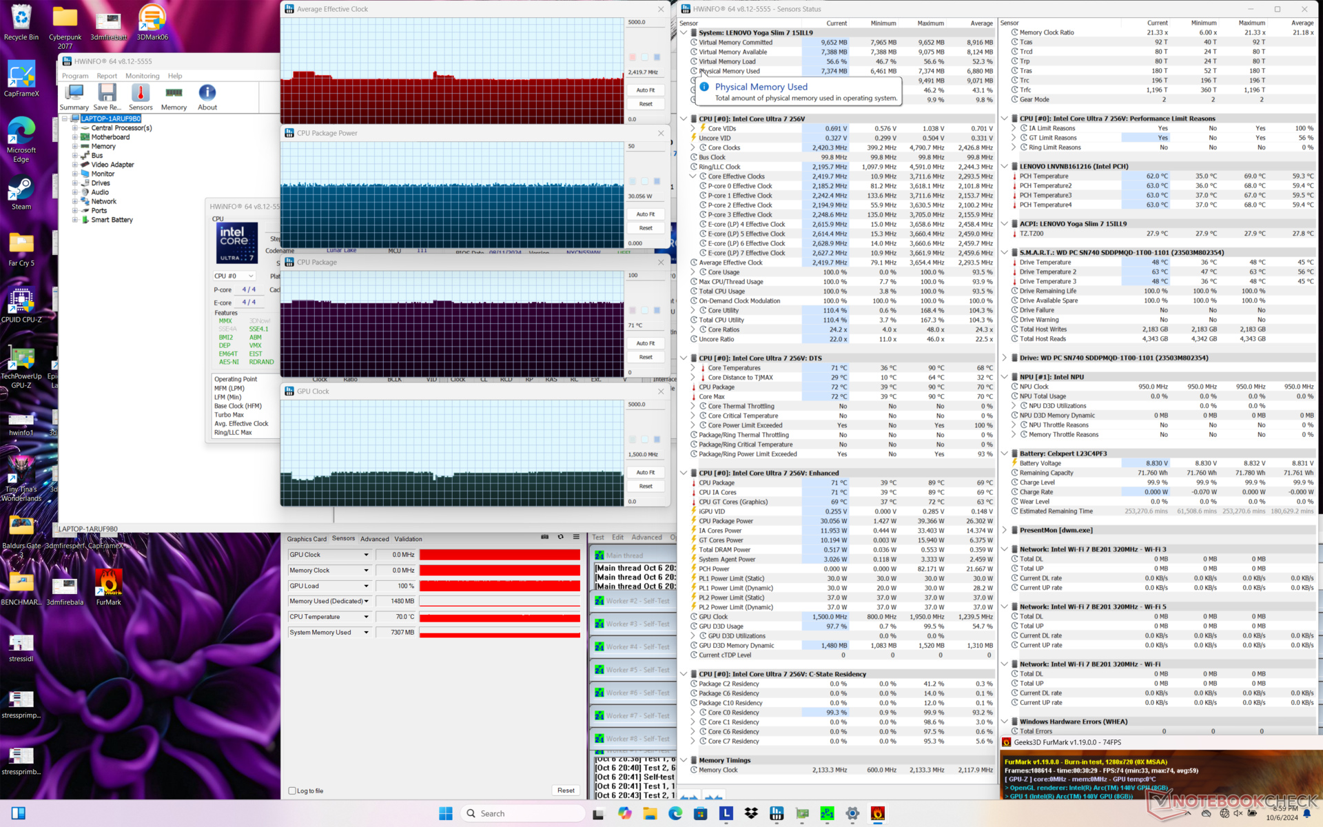1323x827 pixels.
Task: Enable the Log to file checkbox
Action: [x=292, y=790]
